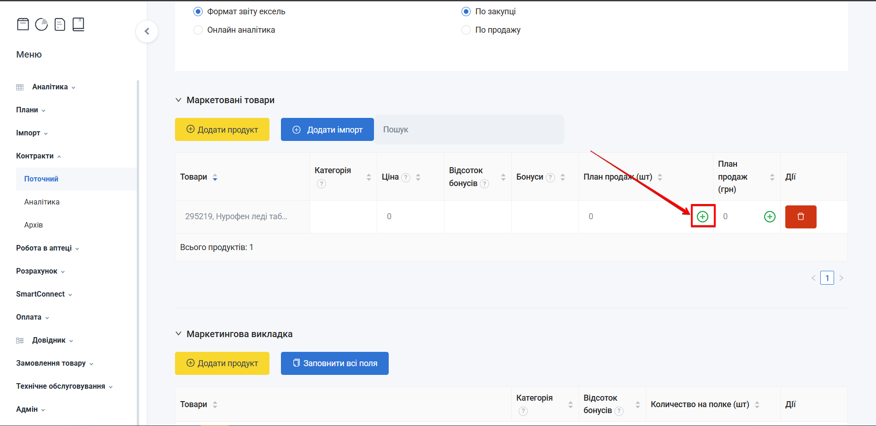Viewport: 876px width, 426px height.
Task: Collapse the sidebar with the arrow button
Action: click(x=147, y=31)
